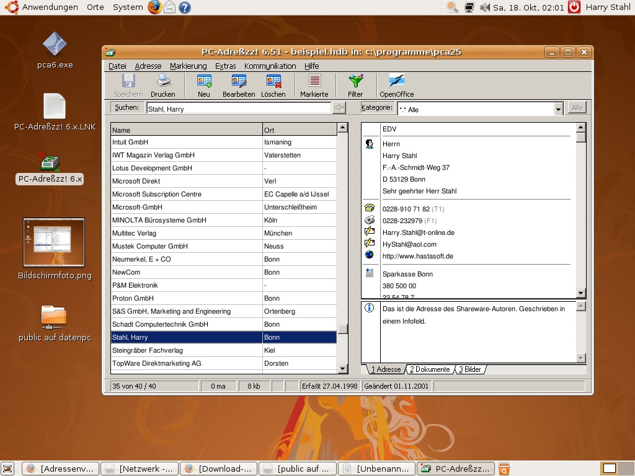Select the Proton GmbH row
The height and width of the screenshot is (476, 635).
(x=223, y=298)
